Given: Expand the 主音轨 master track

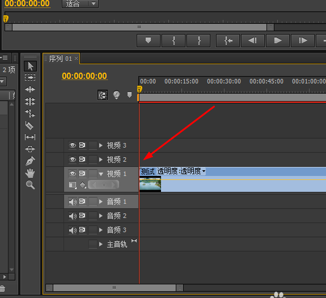Looking at the screenshot, I should (x=101, y=244).
